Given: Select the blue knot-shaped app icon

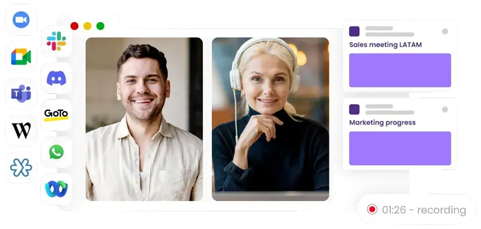Looking at the screenshot, I should coord(21,168).
